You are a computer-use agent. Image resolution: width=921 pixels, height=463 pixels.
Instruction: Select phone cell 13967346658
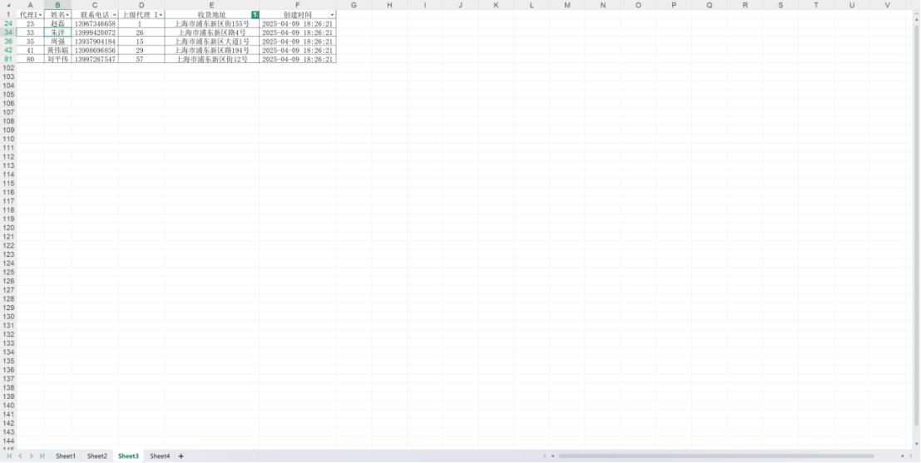(x=95, y=24)
